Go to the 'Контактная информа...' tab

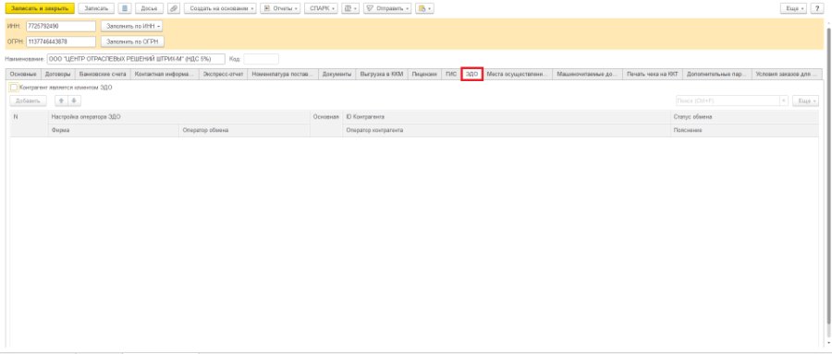pos(165,75)
